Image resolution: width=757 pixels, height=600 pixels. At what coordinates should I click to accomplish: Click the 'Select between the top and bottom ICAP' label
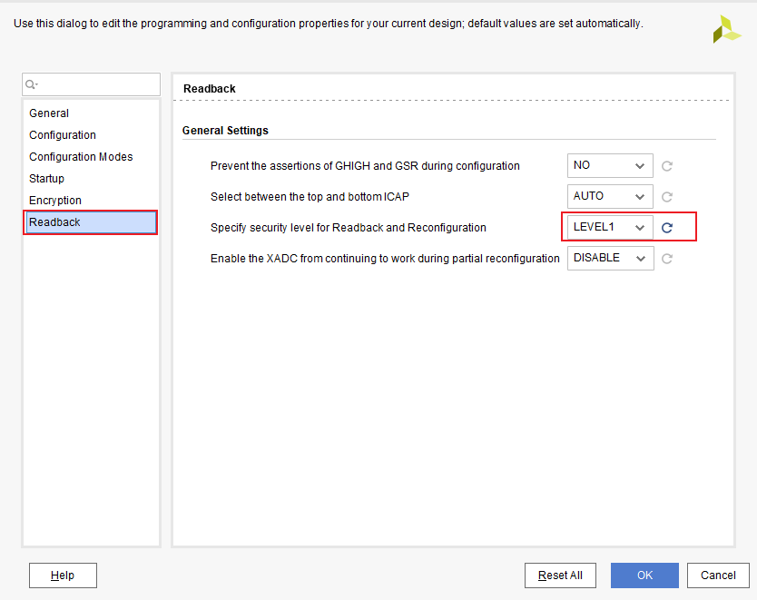[x=310, y=196]
